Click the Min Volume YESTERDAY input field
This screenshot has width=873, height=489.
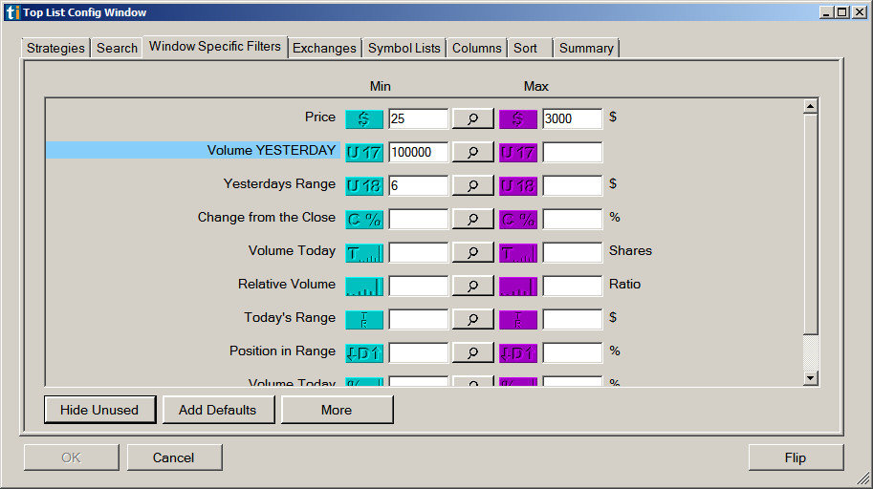pos(418,152)
